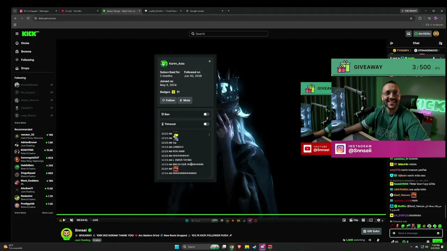Collapse the chat panel
447x251 pixels.
[x=391, y=43]
